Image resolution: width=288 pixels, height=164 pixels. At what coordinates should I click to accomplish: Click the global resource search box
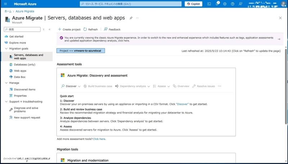click(x=131, y=4)
